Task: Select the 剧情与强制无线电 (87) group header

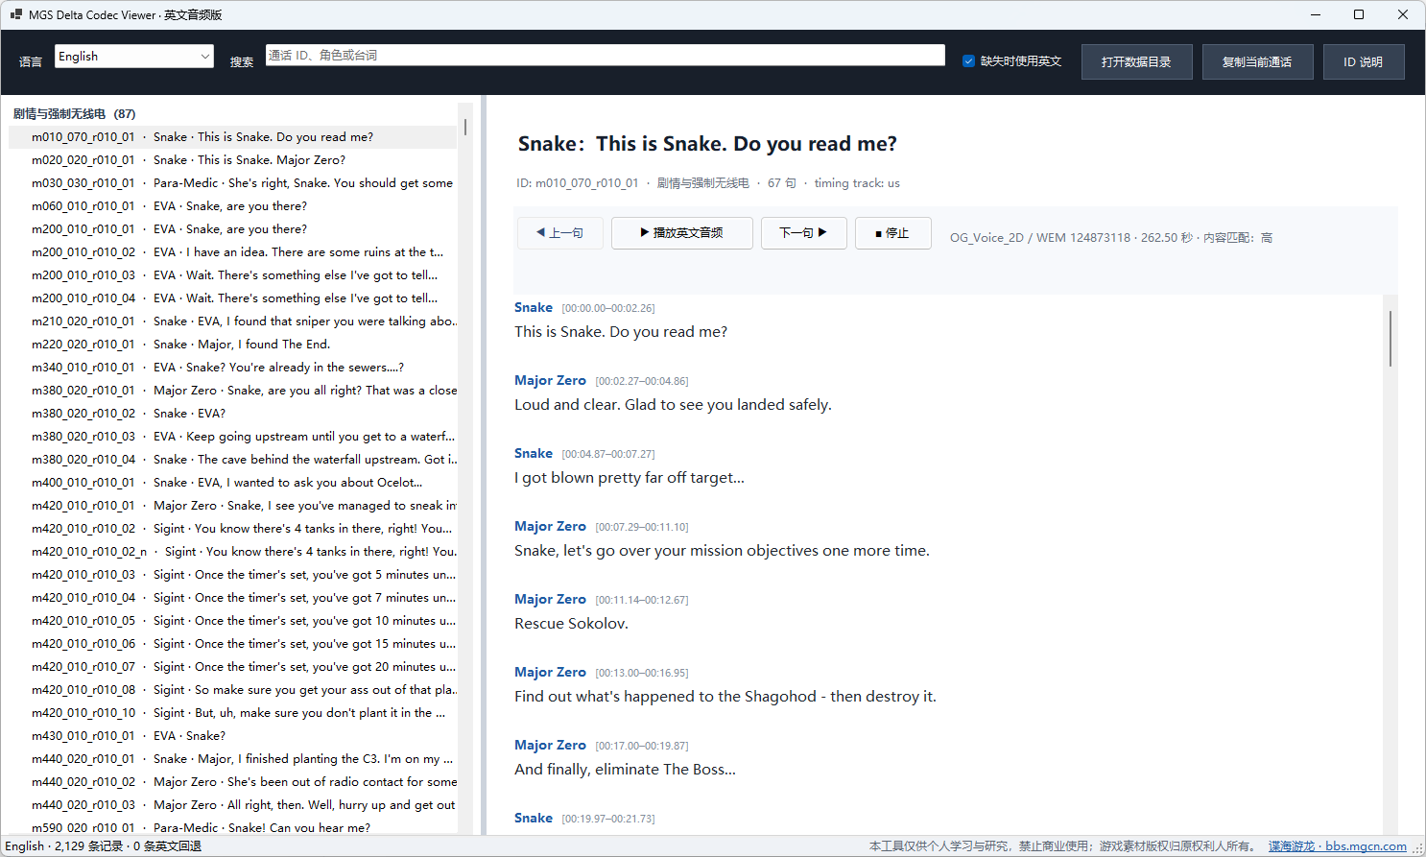Action: 75,114
